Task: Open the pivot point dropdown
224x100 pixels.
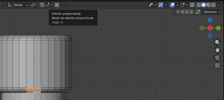Action: click(34, 5)
